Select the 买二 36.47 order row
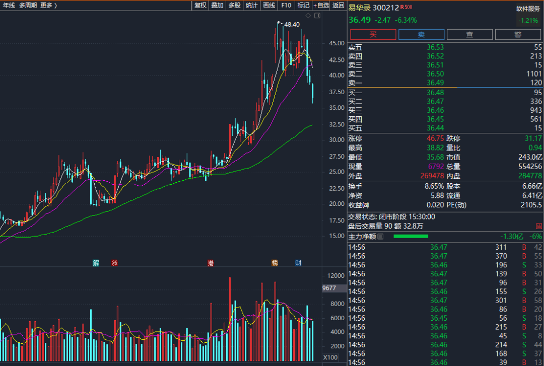544x366 pixels. click(x=445, y=102)
